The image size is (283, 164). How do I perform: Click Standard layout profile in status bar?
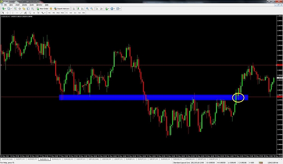(x=182, y=163)
